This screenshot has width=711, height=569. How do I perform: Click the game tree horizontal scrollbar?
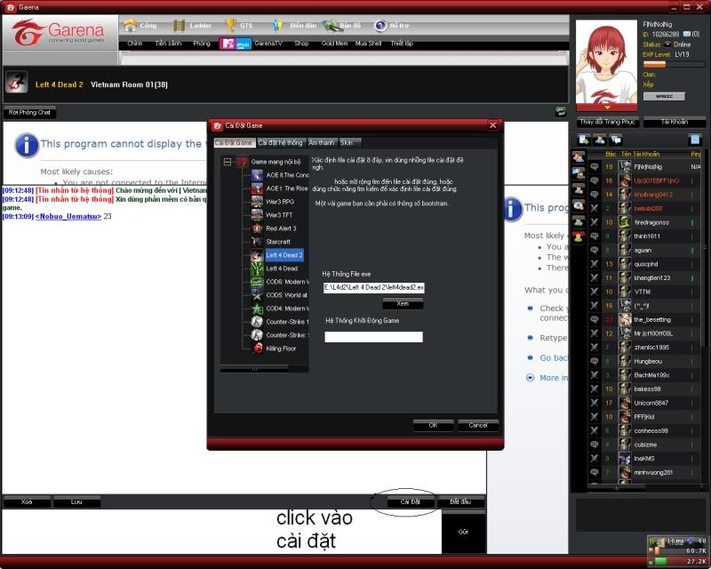pyautogui.click(x=254, y=369)
